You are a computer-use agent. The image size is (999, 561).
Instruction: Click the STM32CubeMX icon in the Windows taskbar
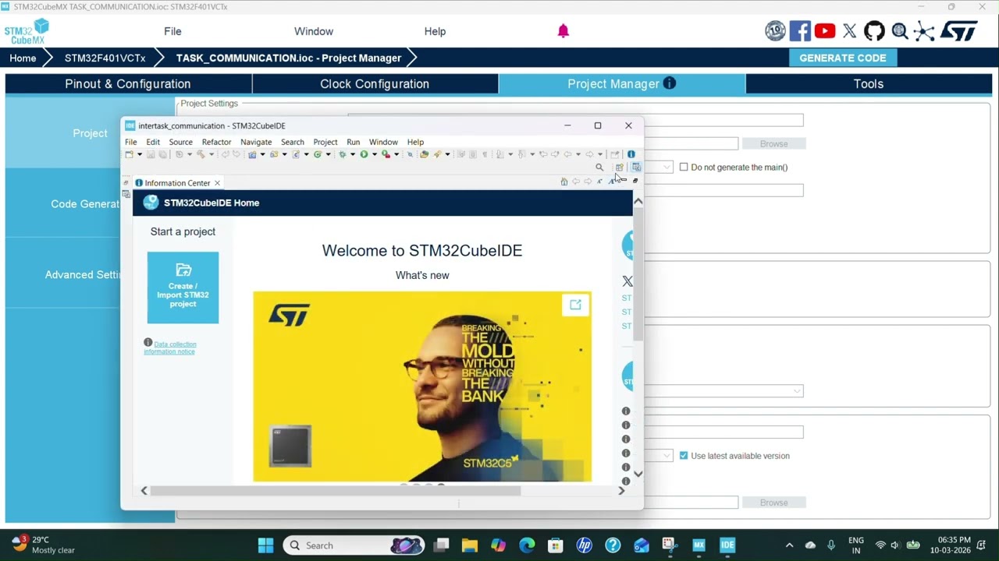click(699, 545)
